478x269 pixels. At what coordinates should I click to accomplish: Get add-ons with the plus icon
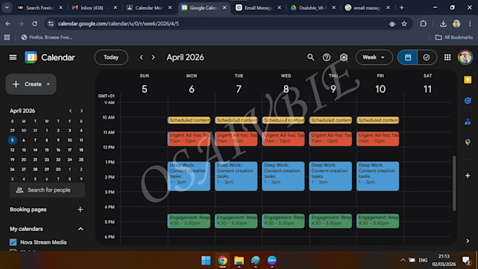(x=467, y=176)
